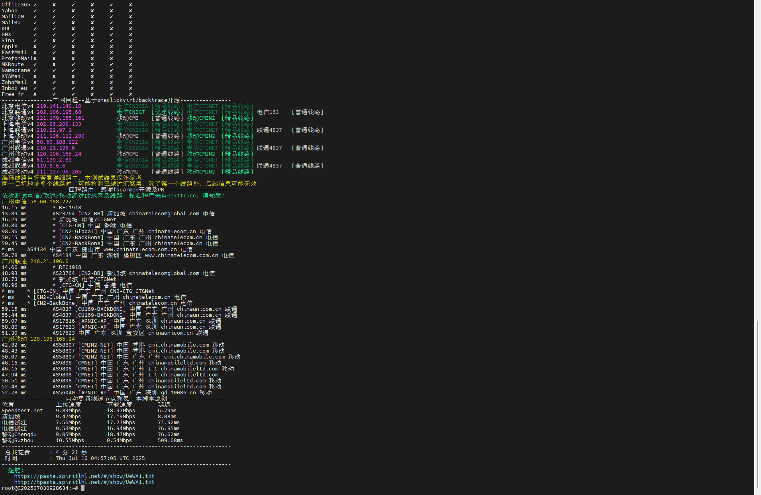This screenshot has width=761, height=495.
Task: Select IP address 210.22.97.1
Action: tap(54, 130)
